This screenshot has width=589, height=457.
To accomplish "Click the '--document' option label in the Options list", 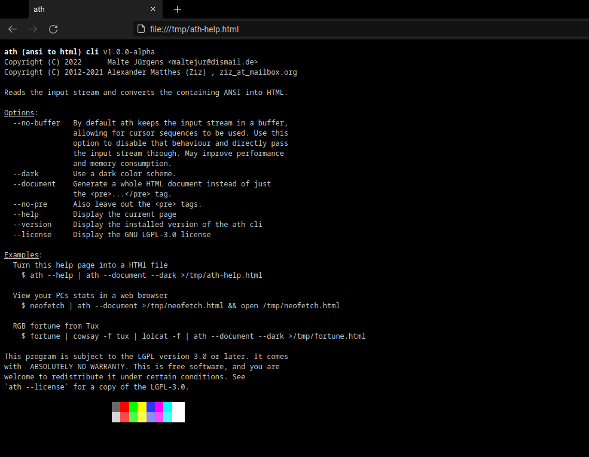I will coord(34,184).
